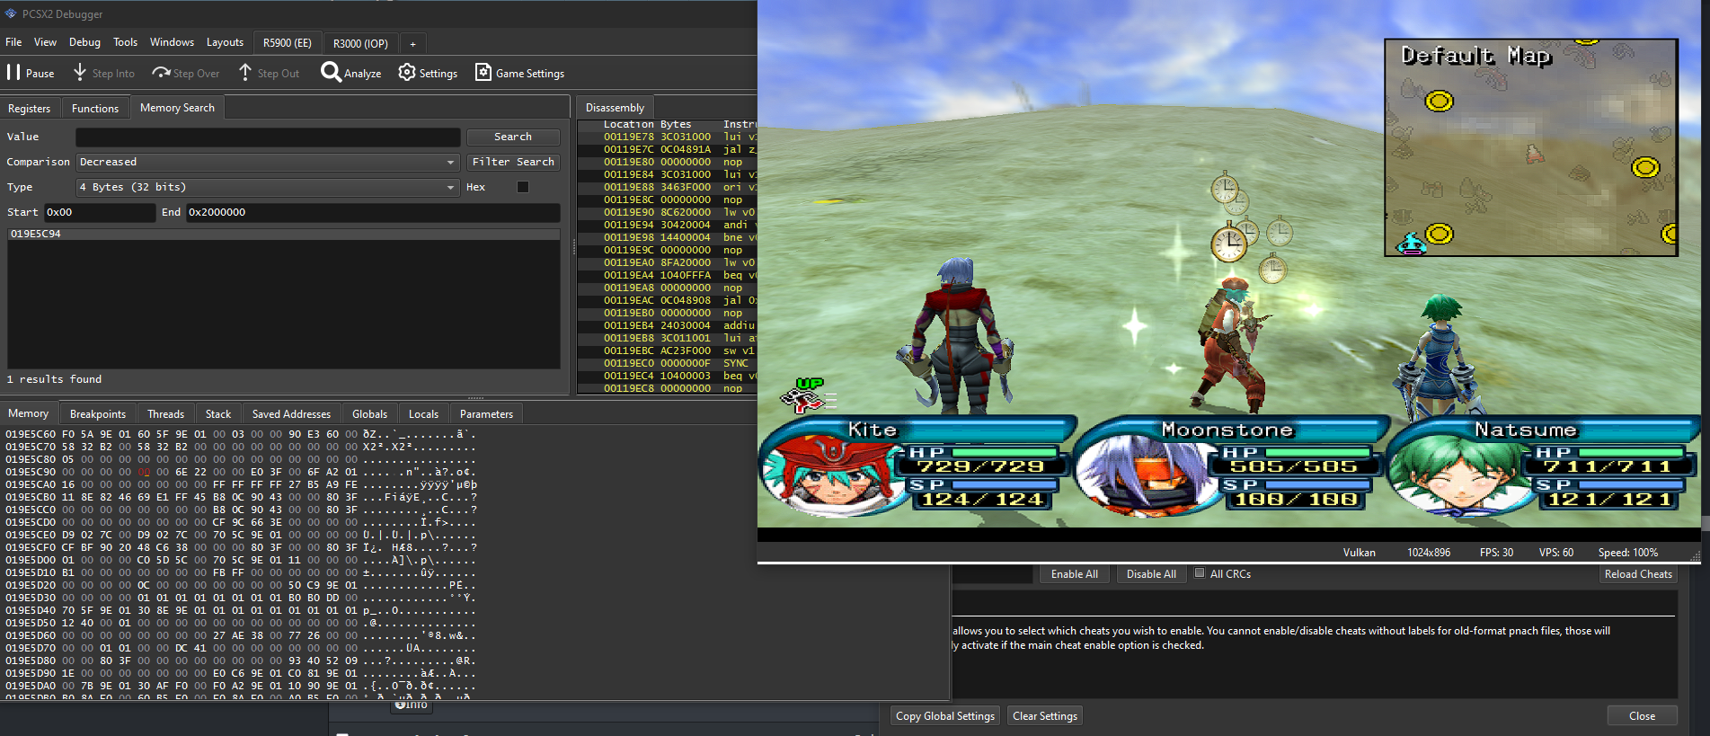Open the Layouts menu
The image size is (1710, 736).
click(225, 42)
